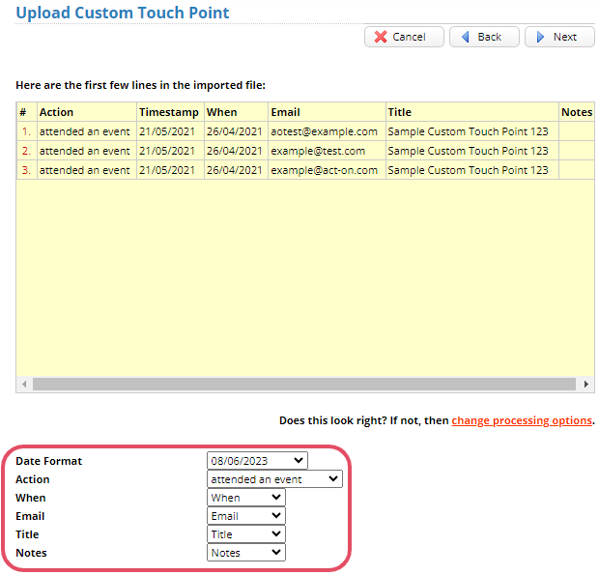Image resolution: width=599 pixels, height=575 pixels.
Task: Open the Title field mapping dropdown
Action: tap(246, 534)
